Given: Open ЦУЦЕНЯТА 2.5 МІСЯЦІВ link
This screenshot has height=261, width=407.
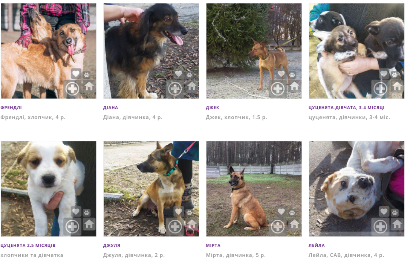Looking at the screenshot, I should tap(28, 246).
